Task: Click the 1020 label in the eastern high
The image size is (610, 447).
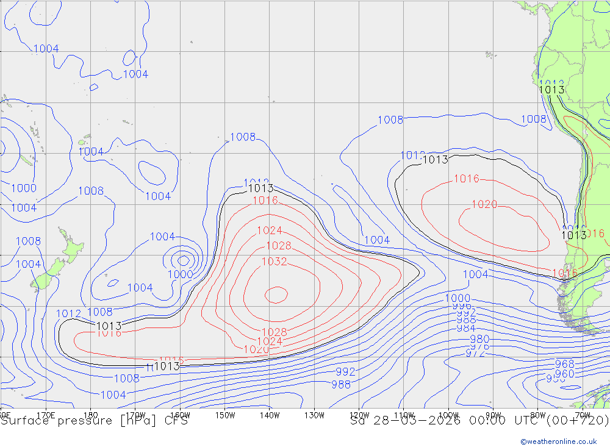Action: (x=484, y=204)
